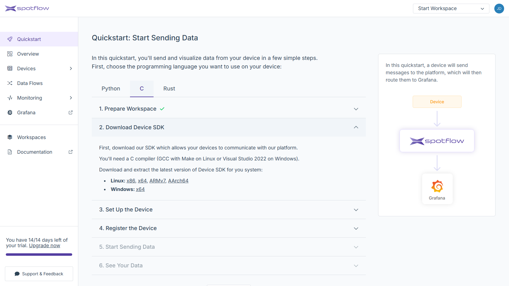
Task: Click the trial days progress bar
Action: point(39,255)
